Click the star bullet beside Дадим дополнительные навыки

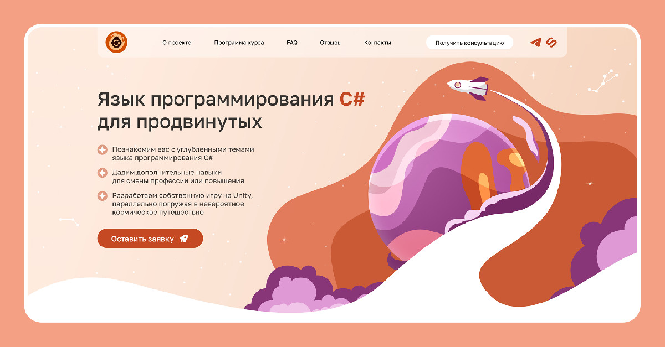(102, 173)
